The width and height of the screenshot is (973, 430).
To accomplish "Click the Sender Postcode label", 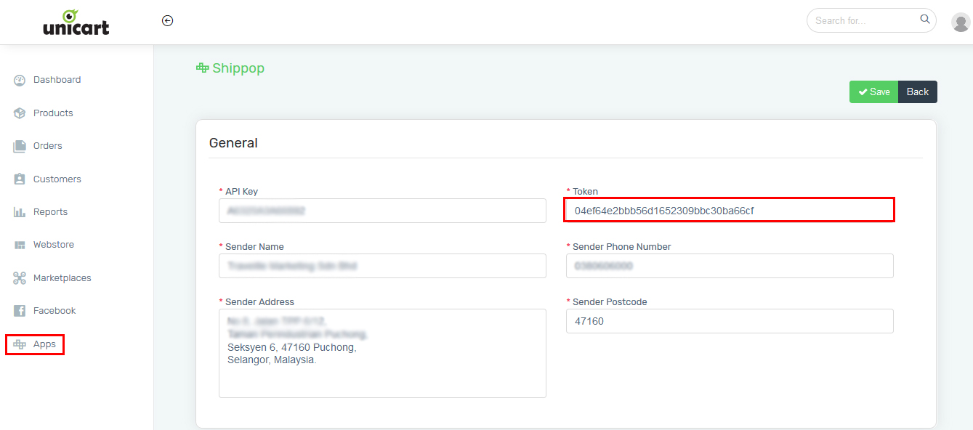I will point(610,302).
